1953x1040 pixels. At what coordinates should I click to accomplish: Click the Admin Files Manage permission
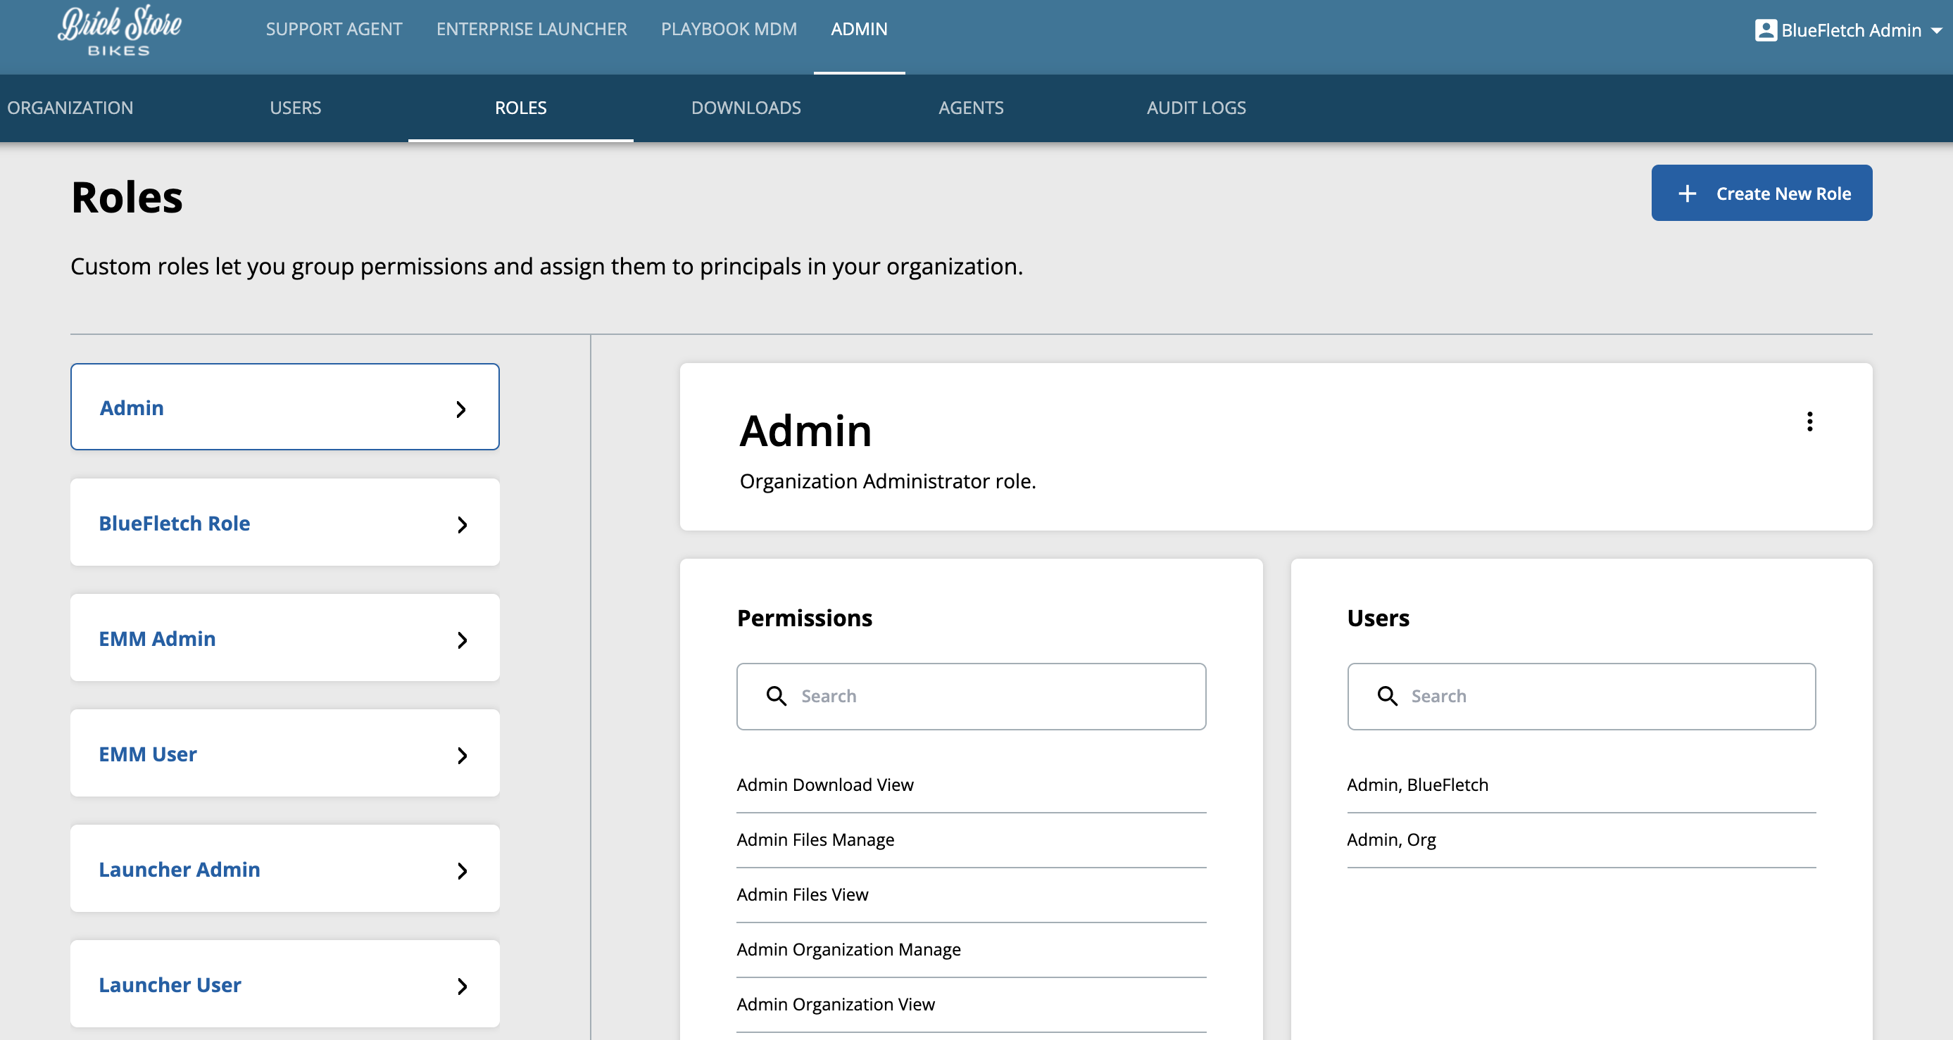971,840
